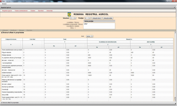Click the Adaugă volum button

pyautogui.click(x=97, y=18)
